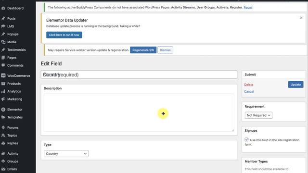Dismiss the Elementor Data Updater notice

point(301,18)
